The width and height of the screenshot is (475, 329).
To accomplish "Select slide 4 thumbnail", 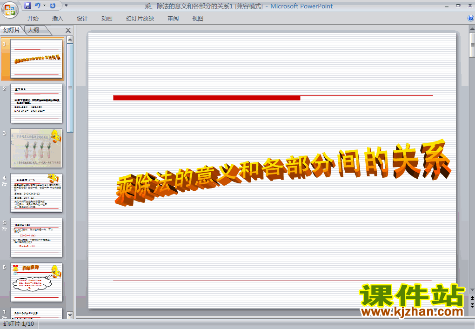I will point(36,193).
